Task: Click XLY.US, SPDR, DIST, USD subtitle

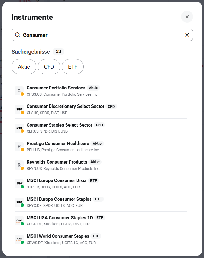Action: (x=47, y=113)
